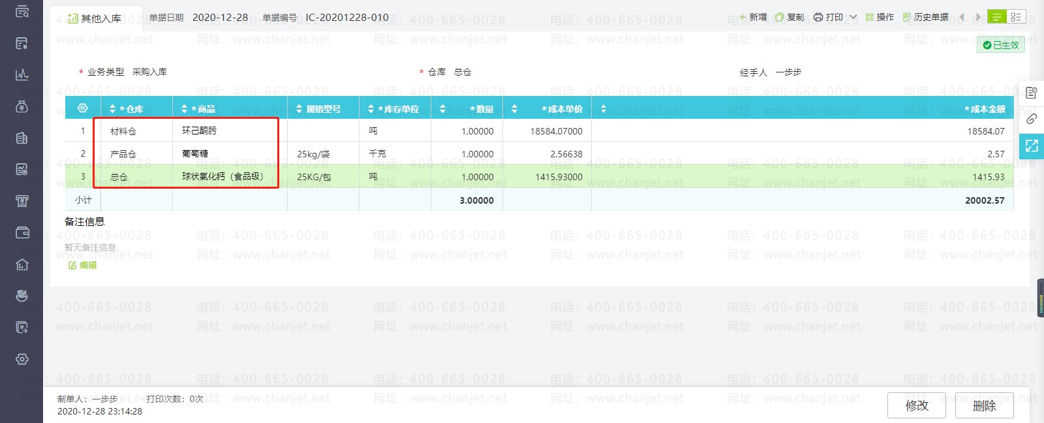1044x423 pixels.
Task: Sort by 库存单位 column arrows
Action: [x=371, y=109]
